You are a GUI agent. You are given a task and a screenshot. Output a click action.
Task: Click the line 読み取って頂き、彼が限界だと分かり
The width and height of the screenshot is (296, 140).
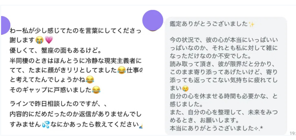click(x=222, y=64)
